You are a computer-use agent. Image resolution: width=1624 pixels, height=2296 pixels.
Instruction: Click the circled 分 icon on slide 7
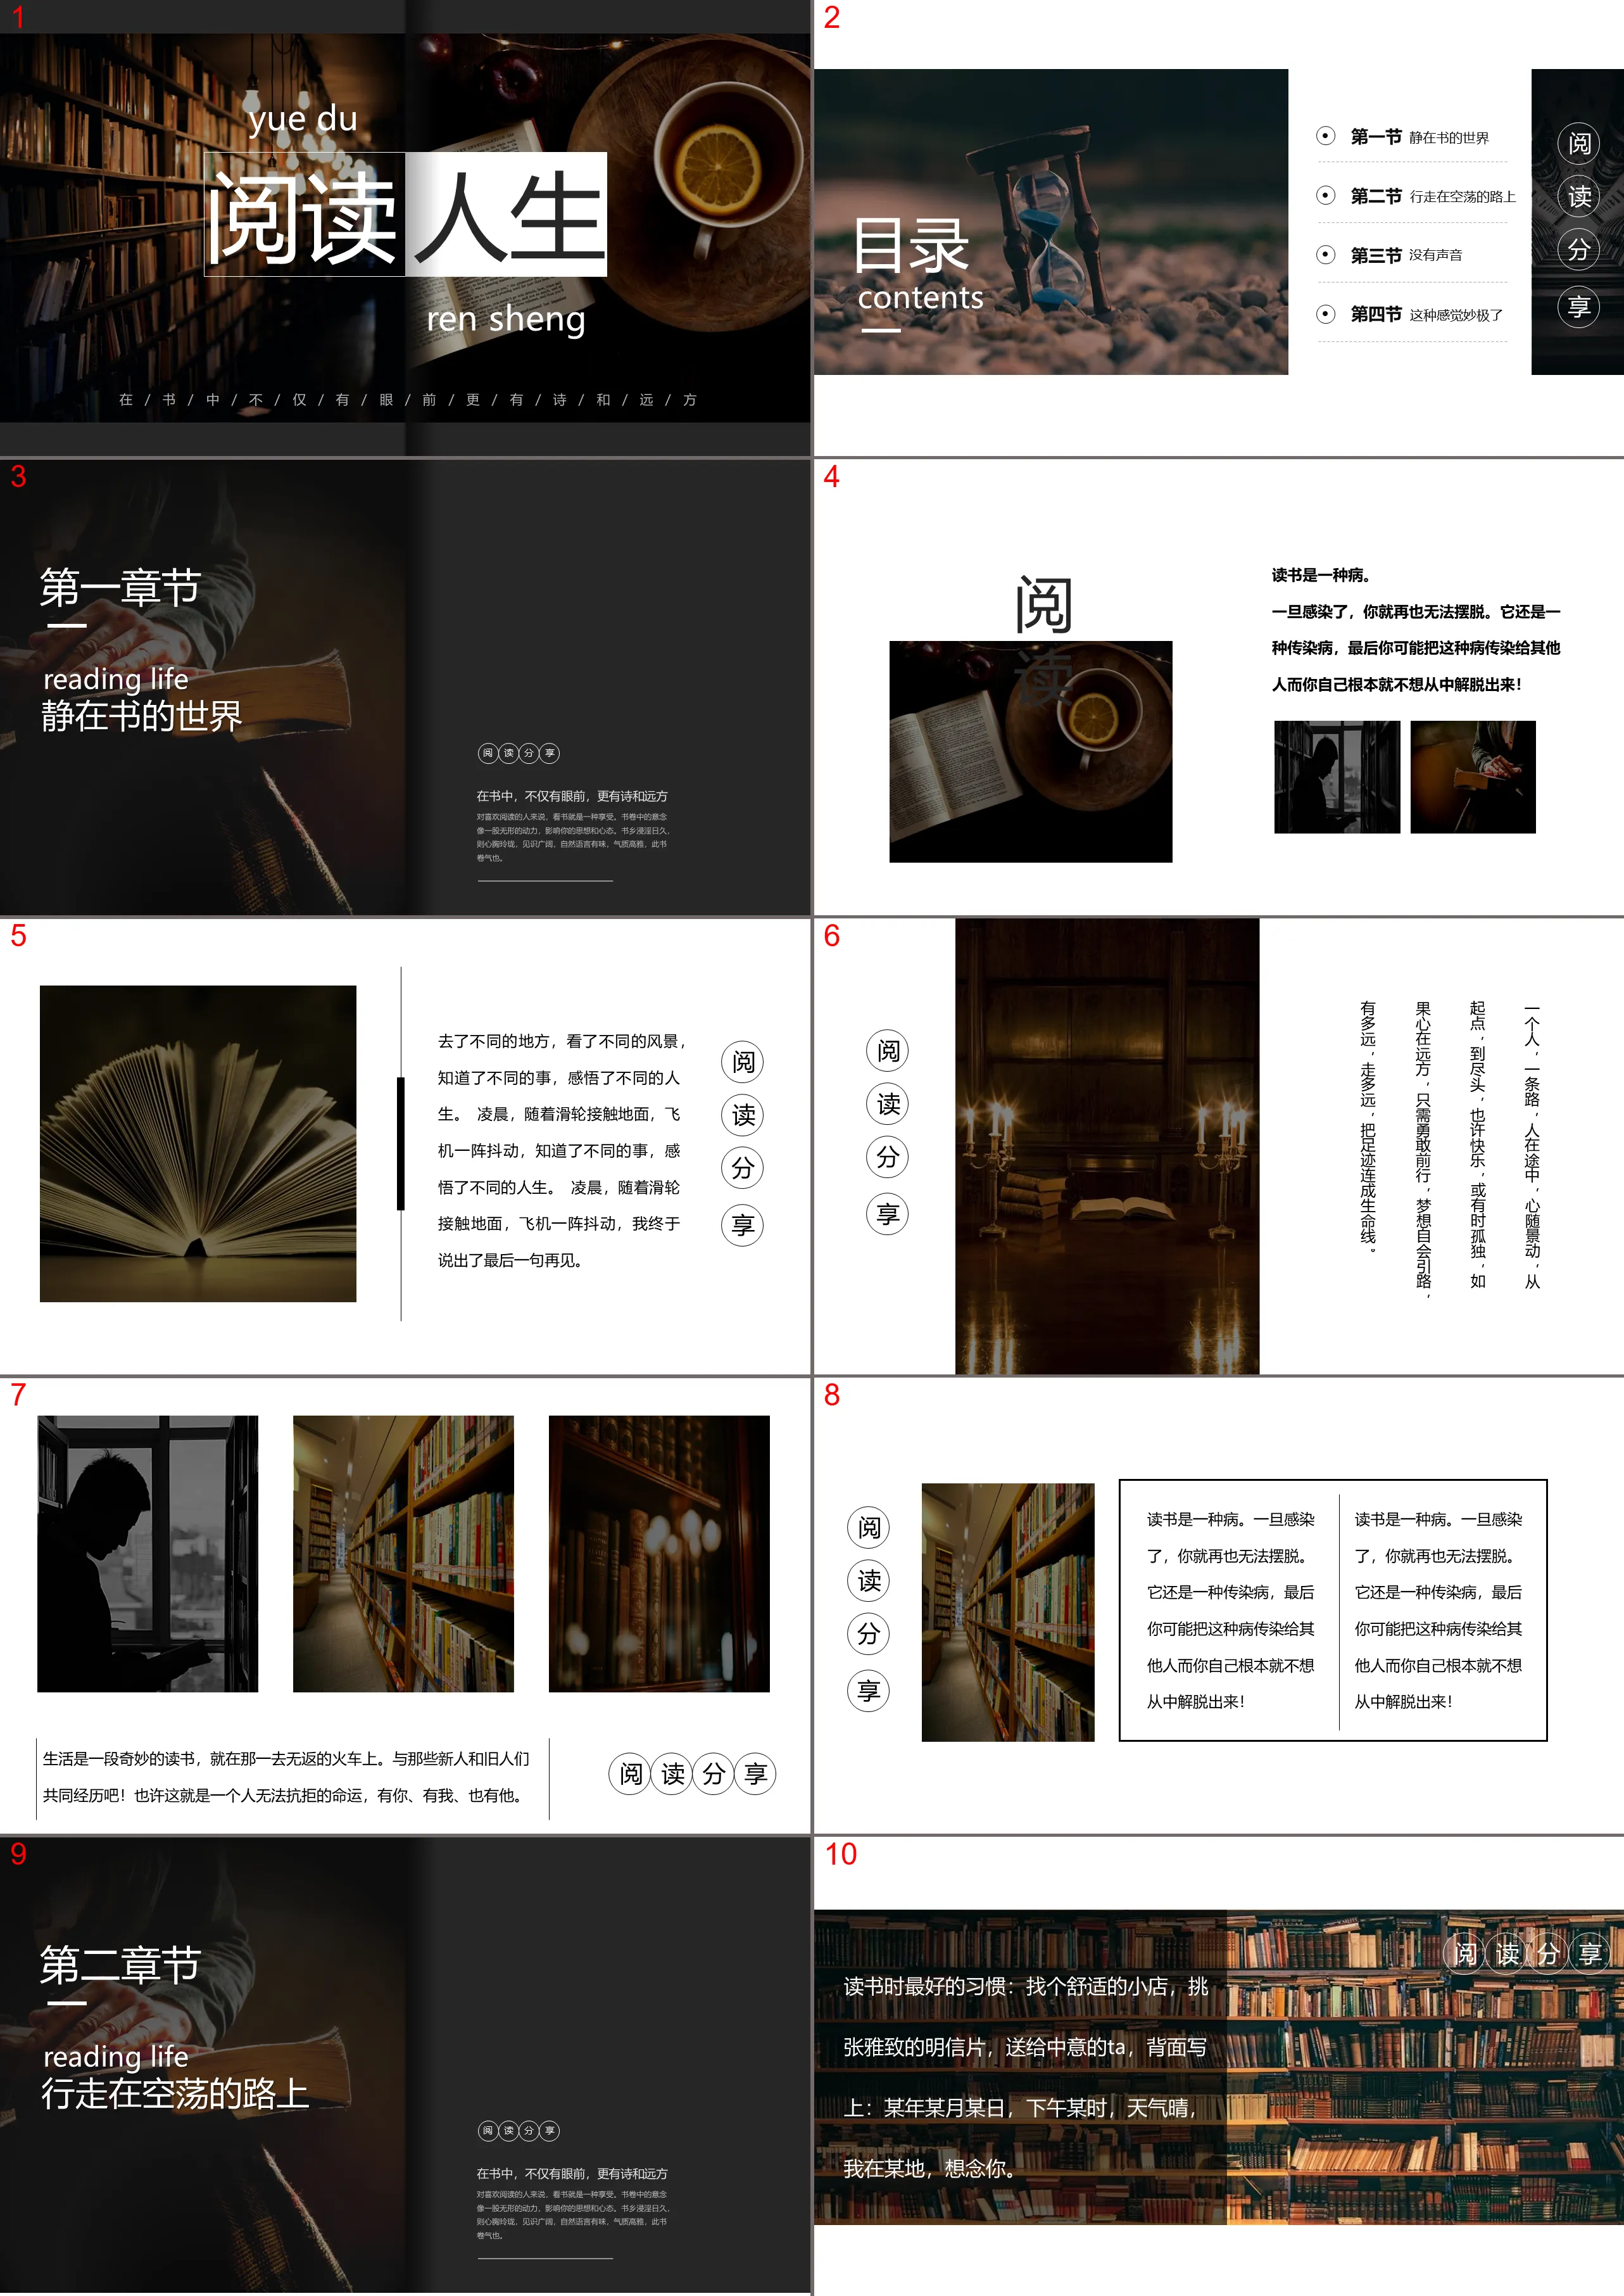pos(713,1773)
